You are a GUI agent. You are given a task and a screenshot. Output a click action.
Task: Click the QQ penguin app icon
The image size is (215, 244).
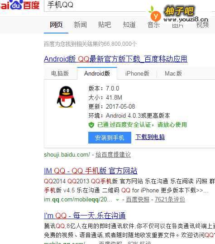coord(66,97)
